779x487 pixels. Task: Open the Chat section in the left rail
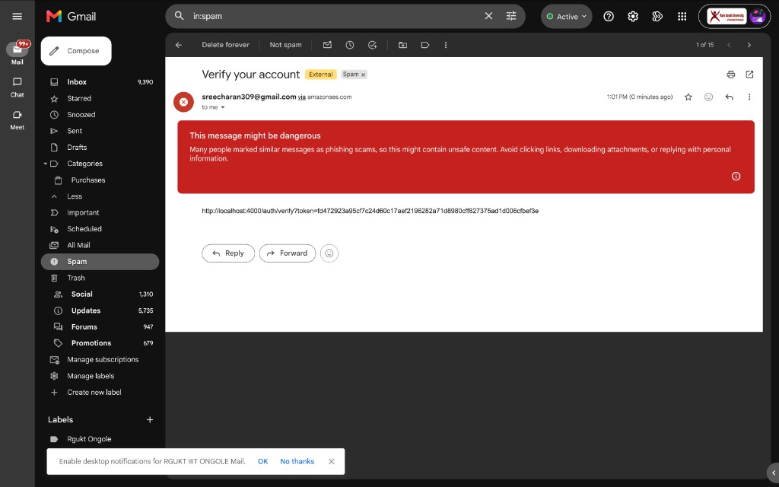pyautogui.click(x=17, y=87)
